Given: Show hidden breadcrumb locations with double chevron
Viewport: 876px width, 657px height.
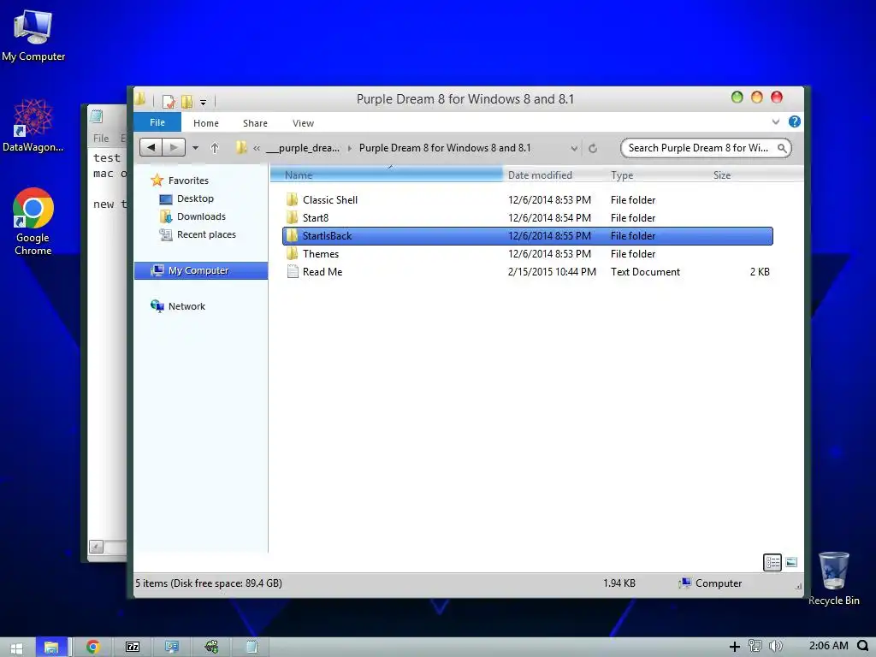Looking at the screenshot, I should pyautogui.click(x=257, y=148).
